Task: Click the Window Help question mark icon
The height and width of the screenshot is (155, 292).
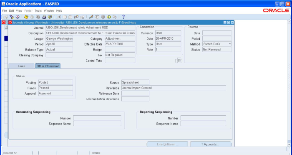Action: [x=123, y=17]
